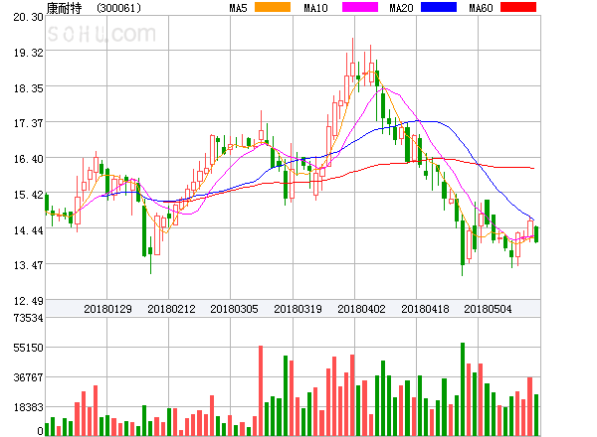The image size is (597, 437).
Task: Click the 73534 volume axis label
Action: click(29, 318)
